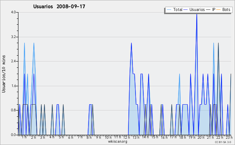Click the '2 h' x-axis label
Viewport: 235px width, 145px height.
33,137
